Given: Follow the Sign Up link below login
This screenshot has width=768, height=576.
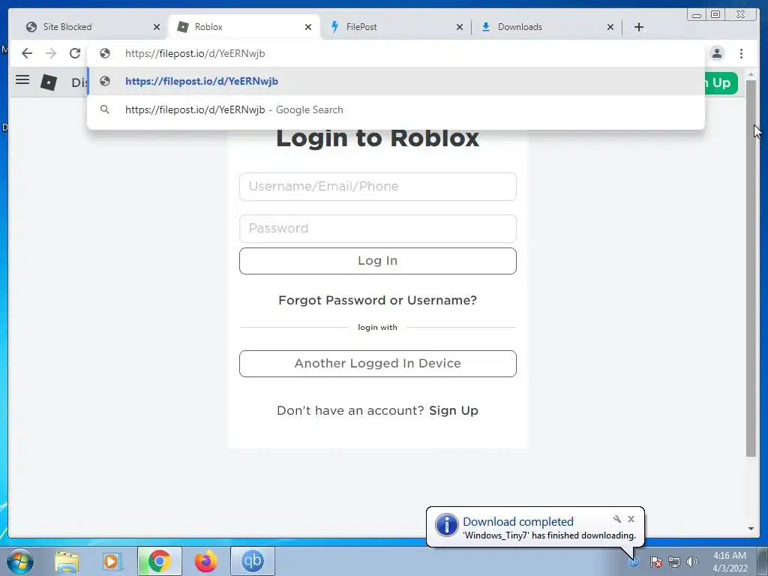Looking at the screenshot, I should [x=454, y=410].
